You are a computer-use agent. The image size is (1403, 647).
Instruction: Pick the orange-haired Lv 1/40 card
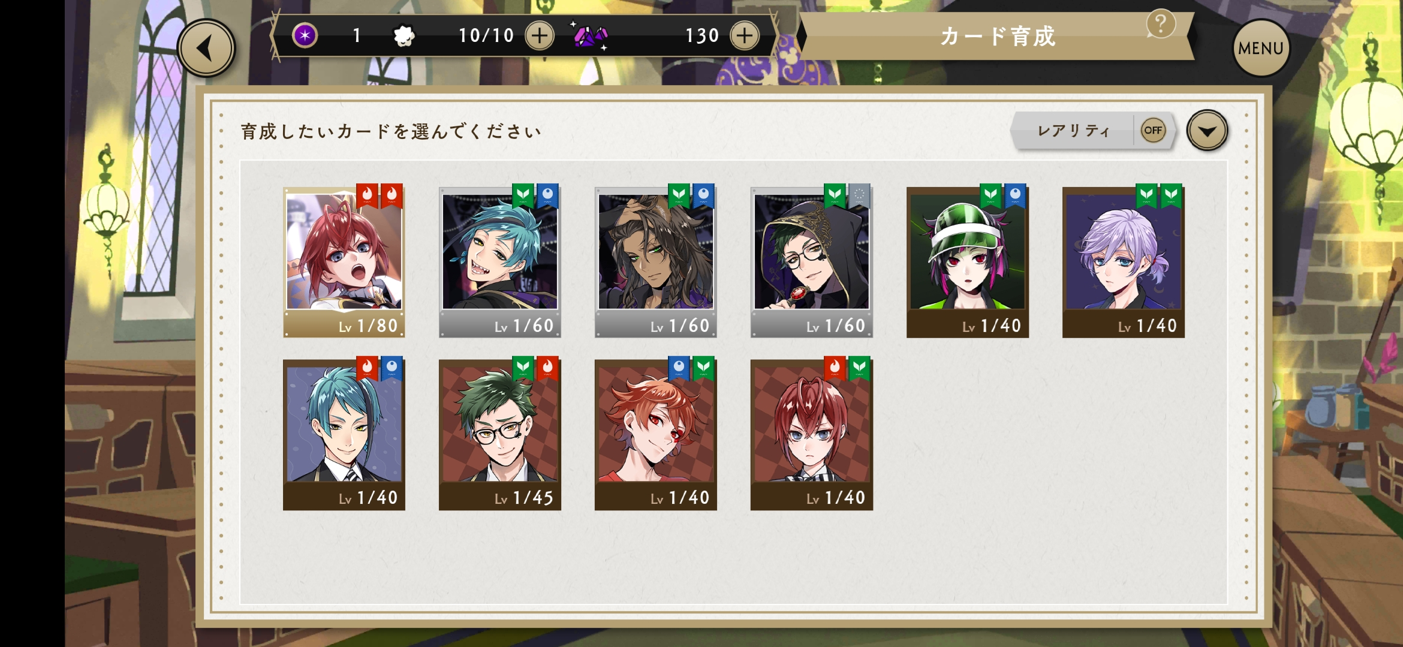[x=656, y=434]
